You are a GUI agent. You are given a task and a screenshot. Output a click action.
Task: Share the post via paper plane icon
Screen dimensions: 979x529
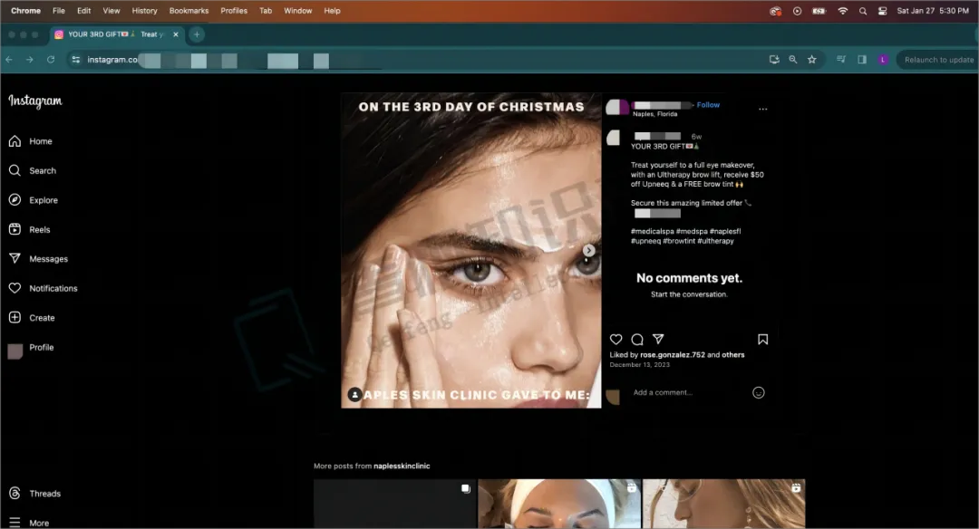point(658,339)
